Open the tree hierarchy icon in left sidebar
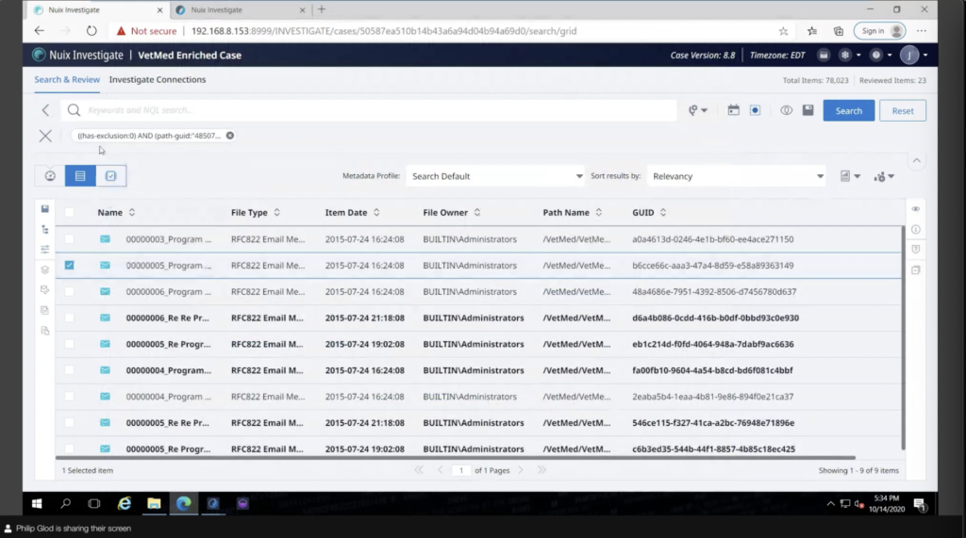 pos(45,229)
